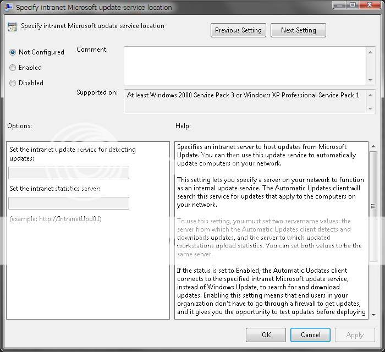Click the 'Comment:' label
385x352 pixels.
click(x=92, y=50)
